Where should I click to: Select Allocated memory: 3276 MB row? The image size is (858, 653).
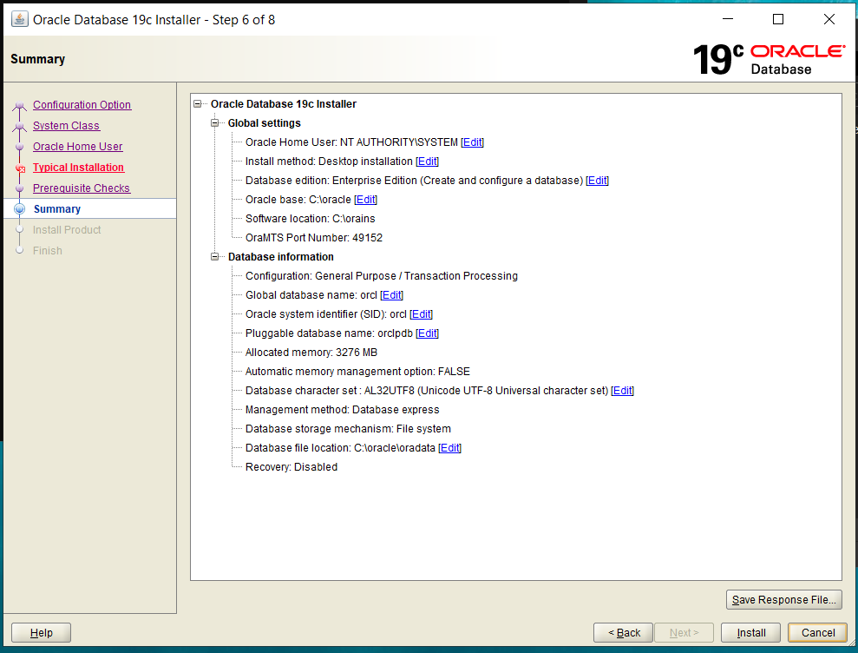pos(311,353)
